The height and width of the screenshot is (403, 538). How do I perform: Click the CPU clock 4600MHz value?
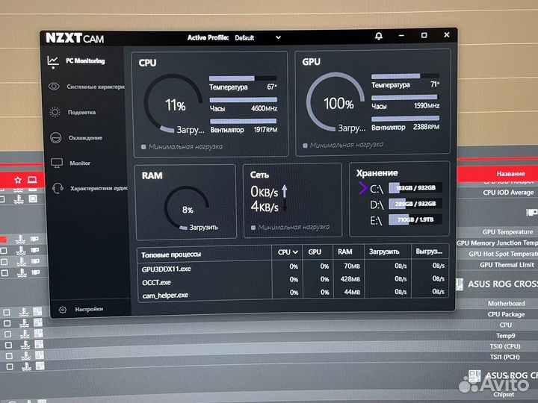[264, 109]
